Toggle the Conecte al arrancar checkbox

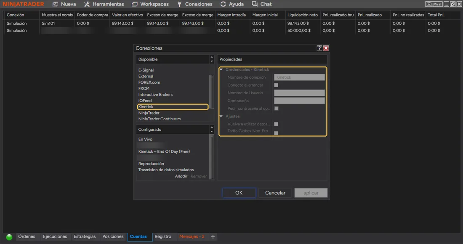(276, 85)
